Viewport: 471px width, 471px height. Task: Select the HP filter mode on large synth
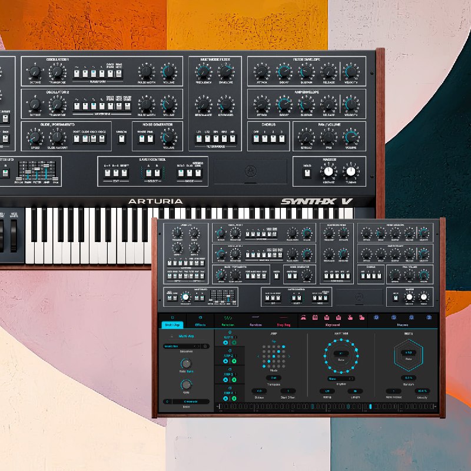coord(233,139)
